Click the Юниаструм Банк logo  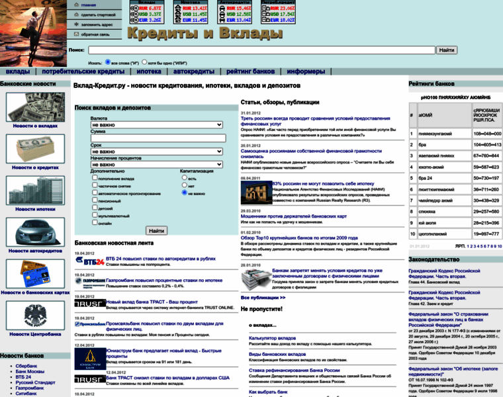click(x=90, y=359)
